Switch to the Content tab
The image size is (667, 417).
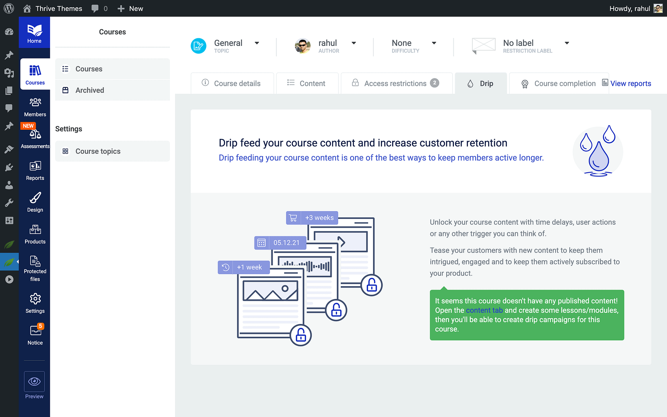pyautogui.click(x=307, y=83)
